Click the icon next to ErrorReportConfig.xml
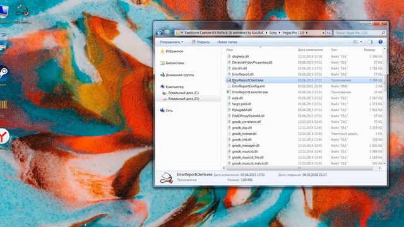Screen dimensions: 404x227 pyautogui.click(x=229, y=86)
